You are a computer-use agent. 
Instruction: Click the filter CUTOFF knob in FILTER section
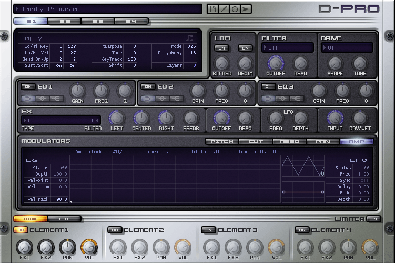click(x=276, y=63)
